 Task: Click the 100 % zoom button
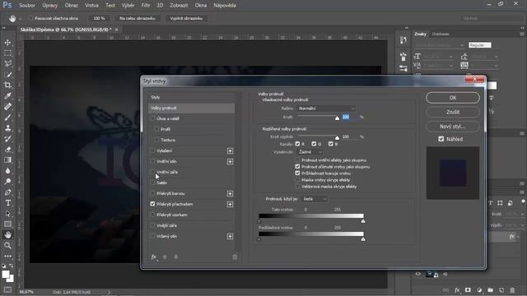pyautogui.click(x=99, y=18)
